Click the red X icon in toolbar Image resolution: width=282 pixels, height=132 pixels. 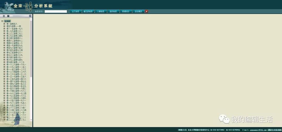point(146,11)
